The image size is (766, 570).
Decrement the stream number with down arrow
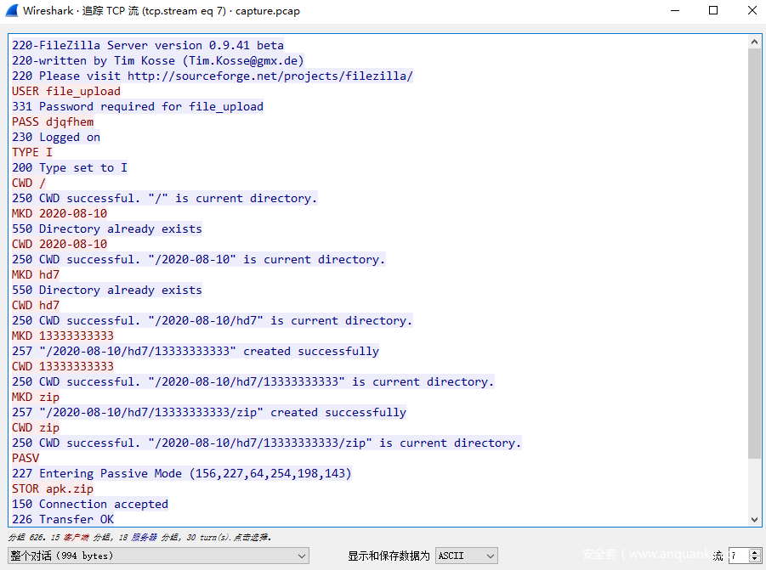pos(755,560)
